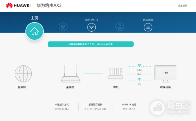This screenshot has width=196, height=121.
Task: Click the local AX3 router icon
Action: 116,74
